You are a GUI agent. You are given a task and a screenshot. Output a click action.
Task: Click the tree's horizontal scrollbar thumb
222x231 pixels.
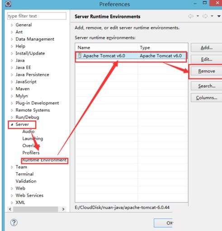point(36,209)
